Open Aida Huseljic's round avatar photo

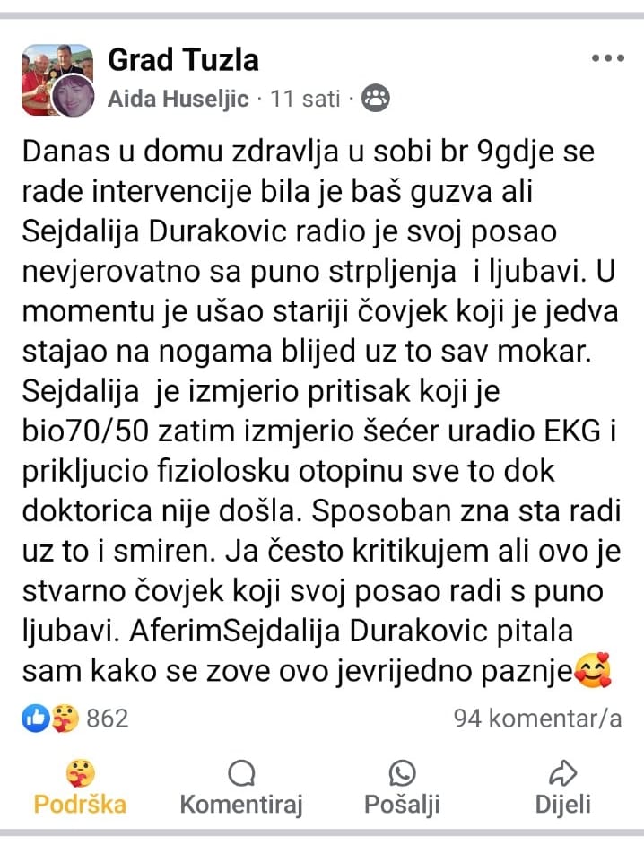coord(73,96)
